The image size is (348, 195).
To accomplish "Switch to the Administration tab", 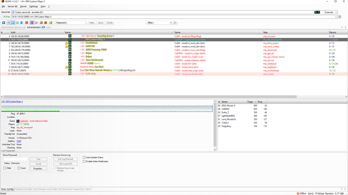I will pos(33,27).
